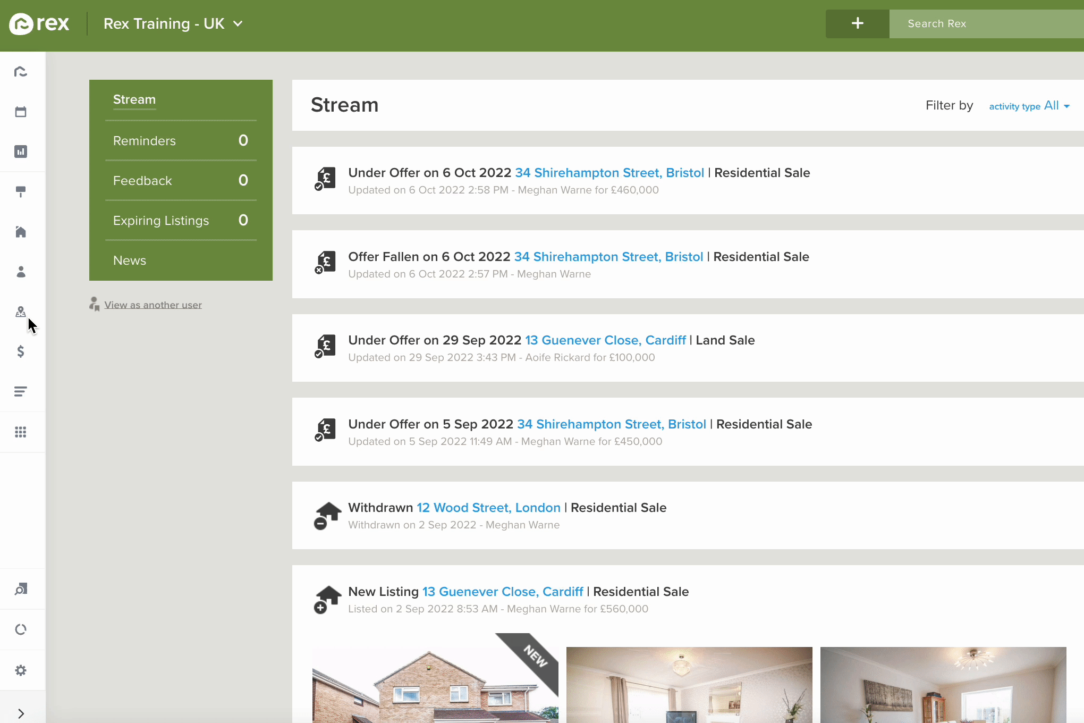Open the contacts person sidebar icon
This screenshot has width=1084, height=723.
point(21,272)
